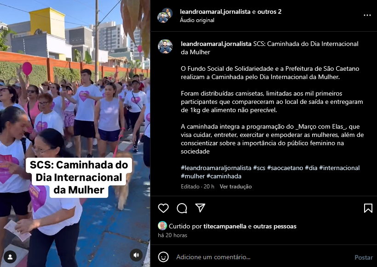Viewport: 377px width, 267px height.
Task: Expand outros 2 collaborators list
Action: [269, 11]
